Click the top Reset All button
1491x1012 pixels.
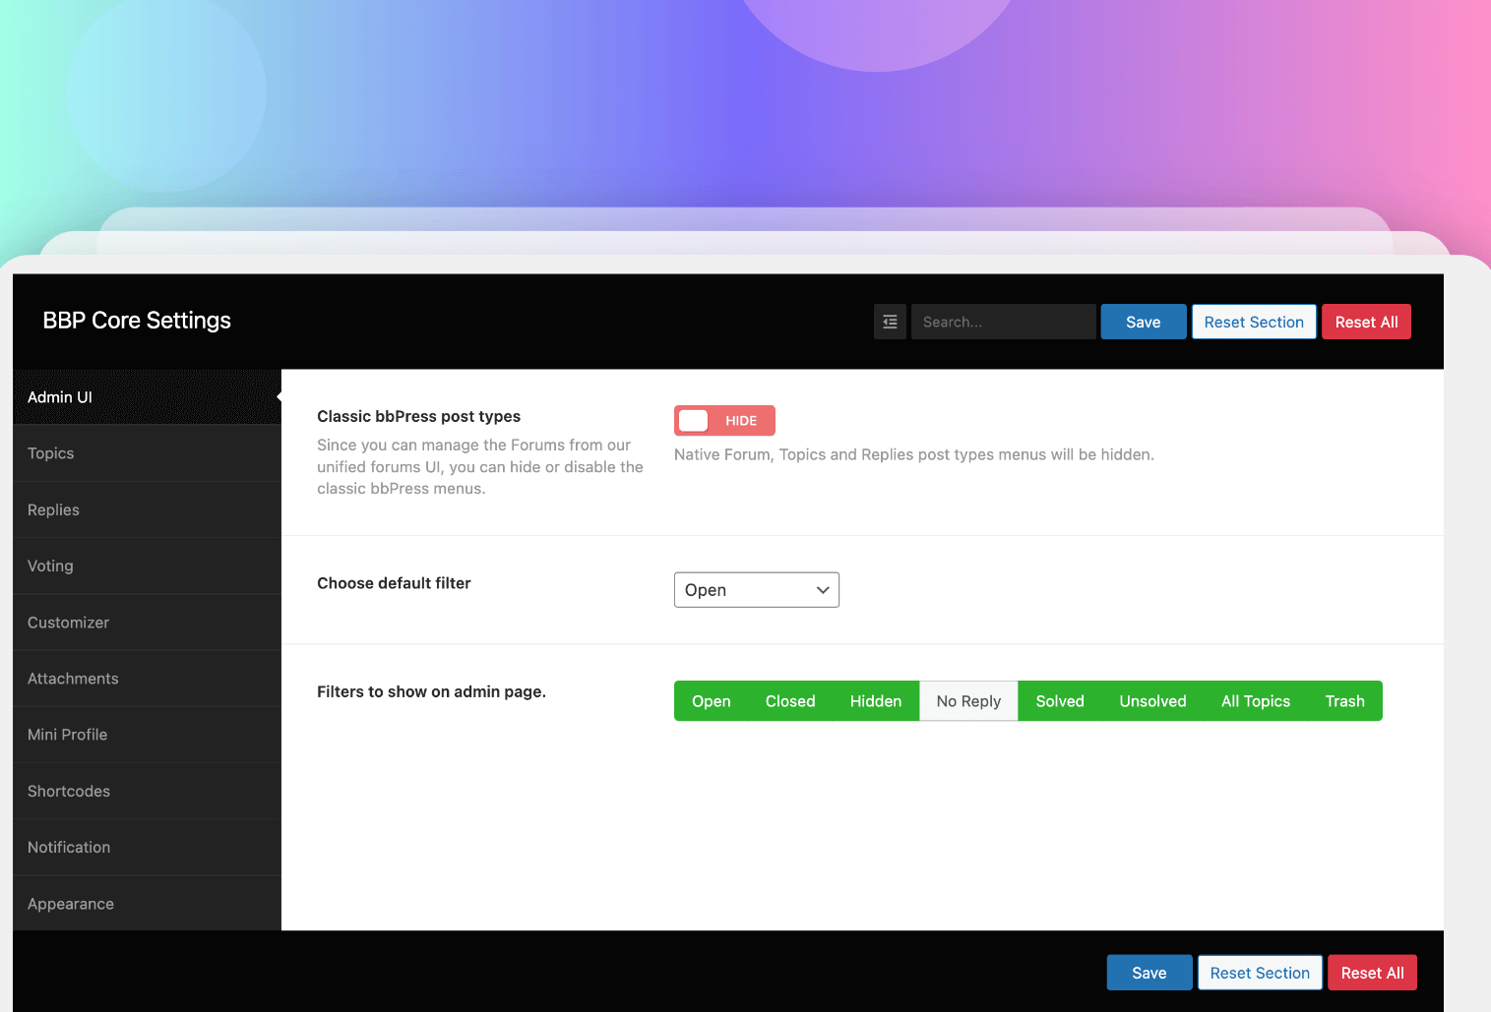tap(1366, 322)
